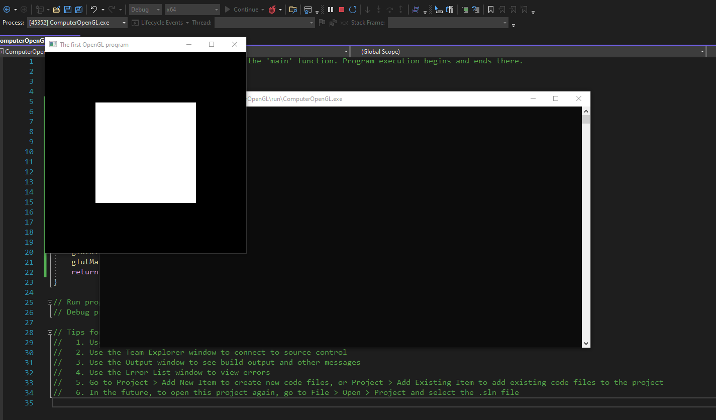Viewport: 716px width, 420px height.
Task: Click the icon with blue curved arrow and lines
Action: [x=475, y=10]
